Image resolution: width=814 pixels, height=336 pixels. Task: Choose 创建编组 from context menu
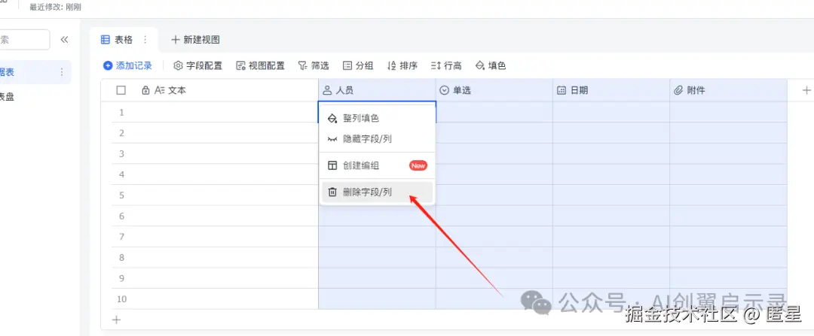coord(377,165)
